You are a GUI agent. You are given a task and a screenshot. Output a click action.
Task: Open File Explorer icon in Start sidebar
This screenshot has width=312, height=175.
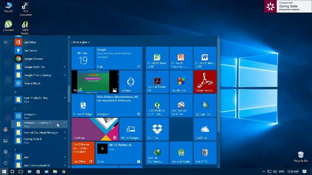pos(5,141)
